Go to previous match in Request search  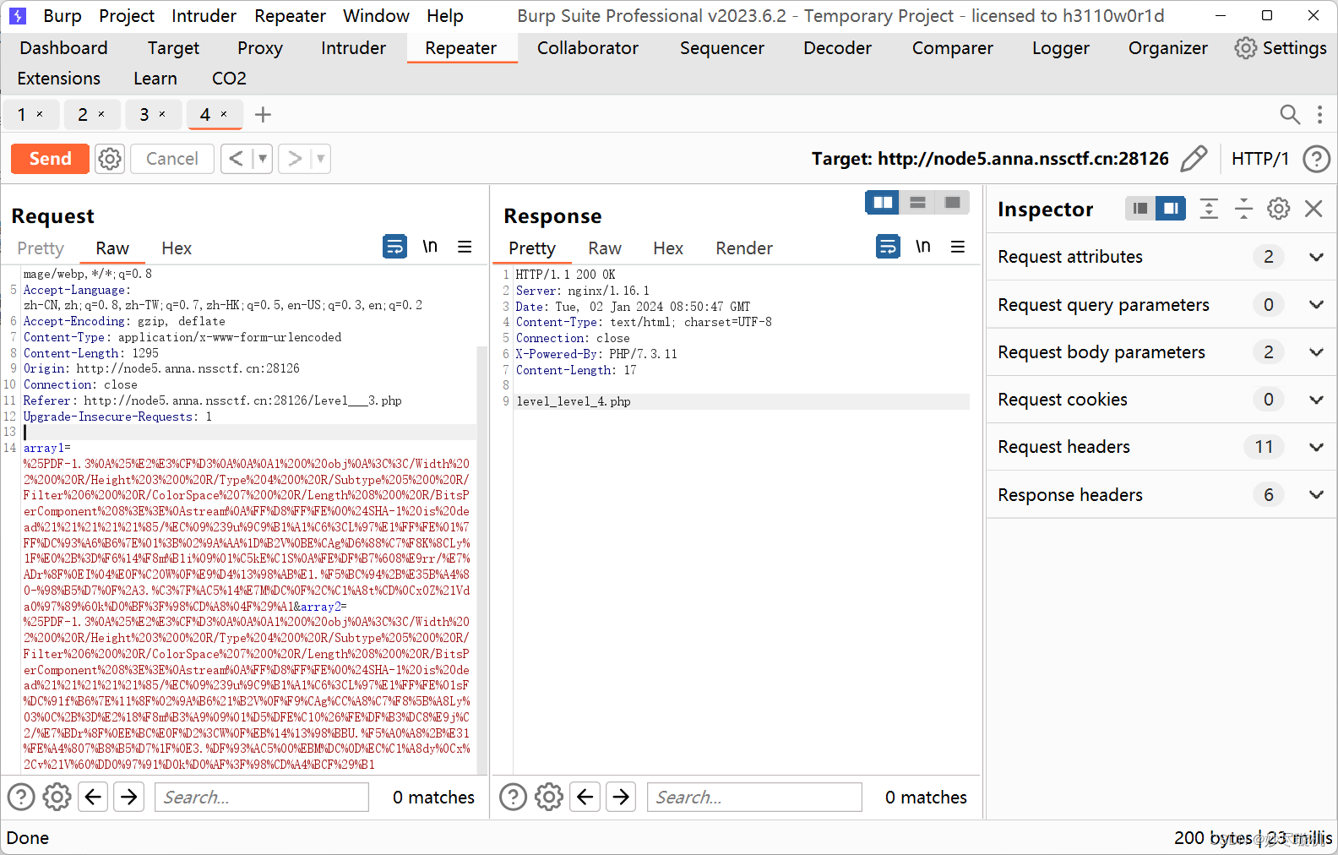93,797
